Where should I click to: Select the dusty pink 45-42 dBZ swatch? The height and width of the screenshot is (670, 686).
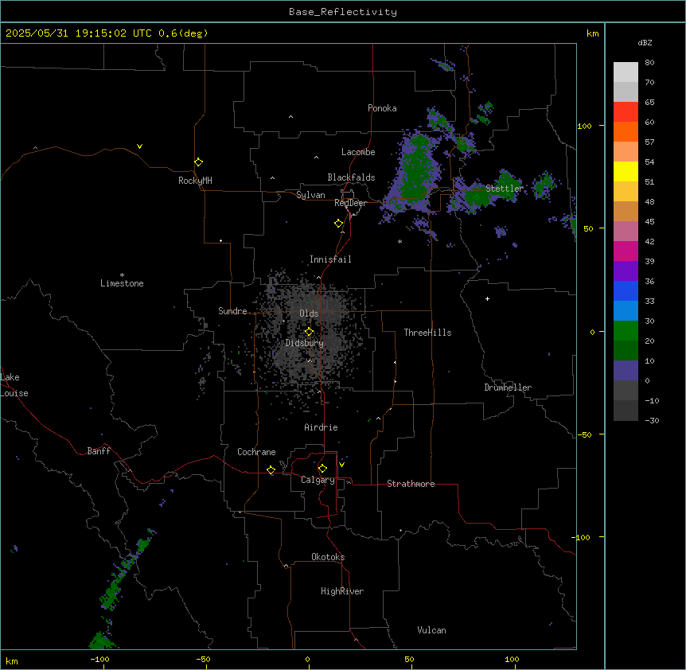(626, 231)
